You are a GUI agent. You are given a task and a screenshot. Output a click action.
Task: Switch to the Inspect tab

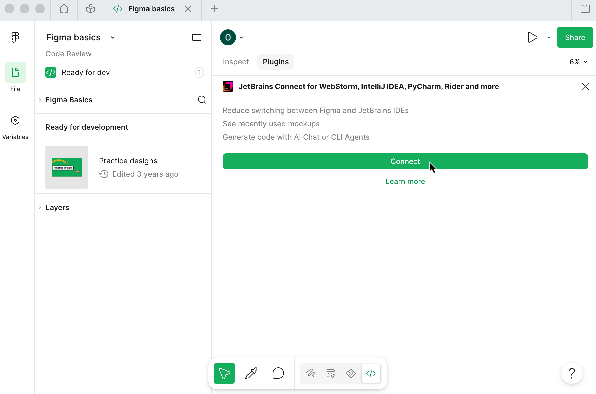[236, 62]
